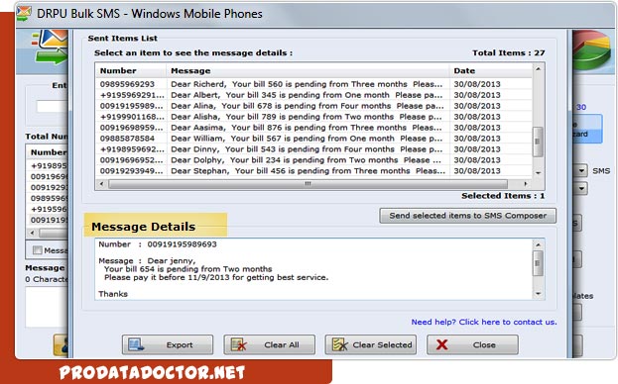The height and width of the screenshot is (384, 618).
Task: Select the row for Dear Alisha bill 789
Action: click(313, 117)
